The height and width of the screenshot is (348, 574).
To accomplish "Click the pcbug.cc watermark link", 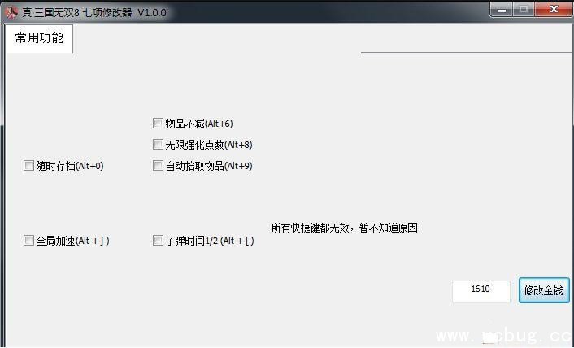I will [504, 336].
